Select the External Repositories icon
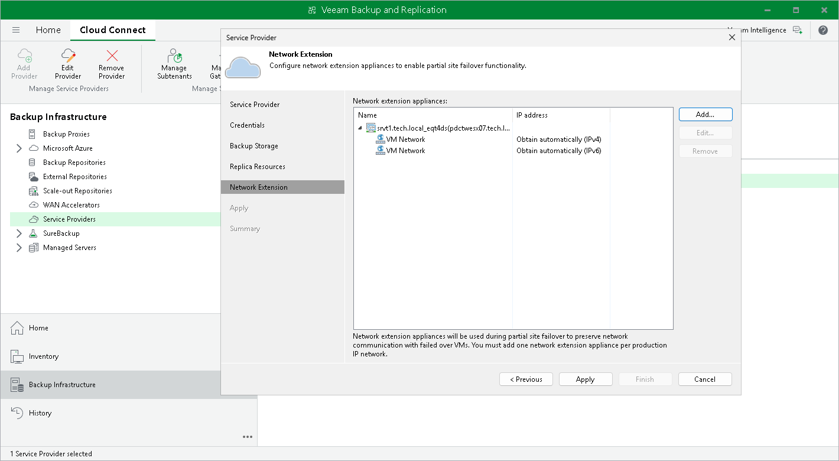This screenshot has height=461, width=839. (33, 177)
